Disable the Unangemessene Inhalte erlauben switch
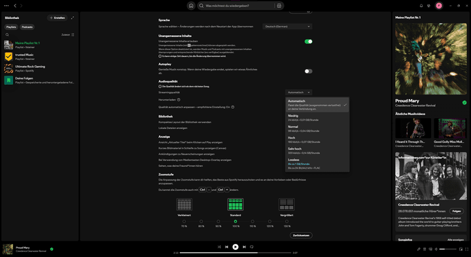The height and width of the screenshot is (257, 471). [x=309, y=42]
